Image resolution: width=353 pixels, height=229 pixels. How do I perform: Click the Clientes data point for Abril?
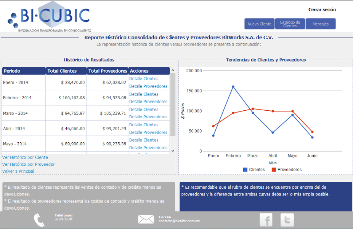pyautogui.click(x=273, y=133)
